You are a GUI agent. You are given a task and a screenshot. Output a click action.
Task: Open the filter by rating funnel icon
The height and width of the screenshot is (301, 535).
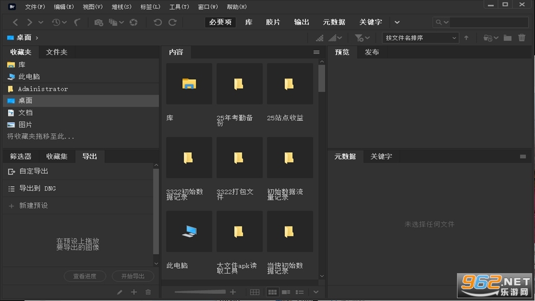click(358, 38)
